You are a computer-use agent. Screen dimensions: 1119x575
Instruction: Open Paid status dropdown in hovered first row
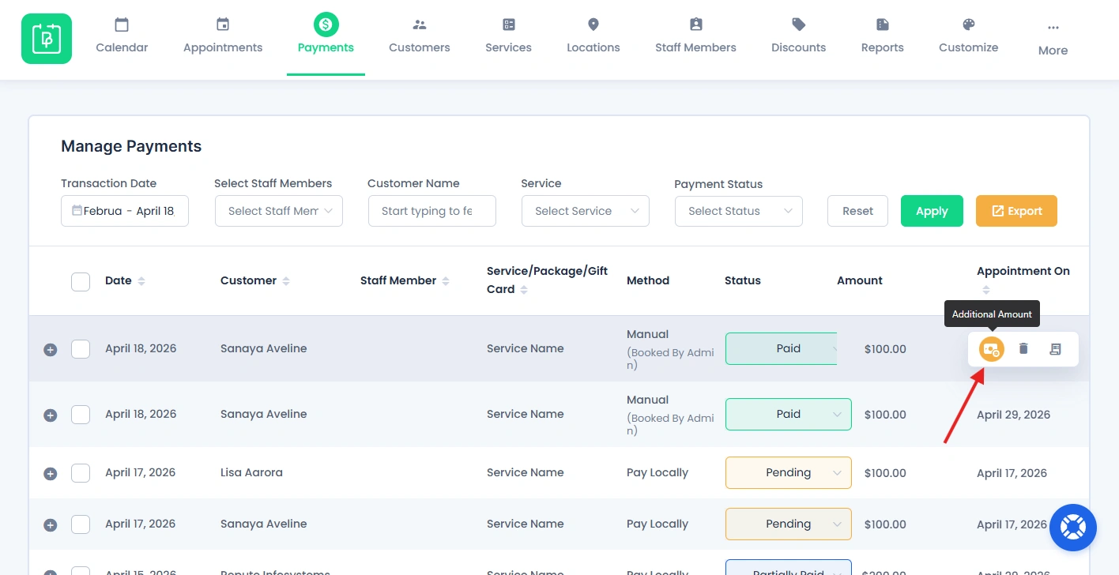782,348
